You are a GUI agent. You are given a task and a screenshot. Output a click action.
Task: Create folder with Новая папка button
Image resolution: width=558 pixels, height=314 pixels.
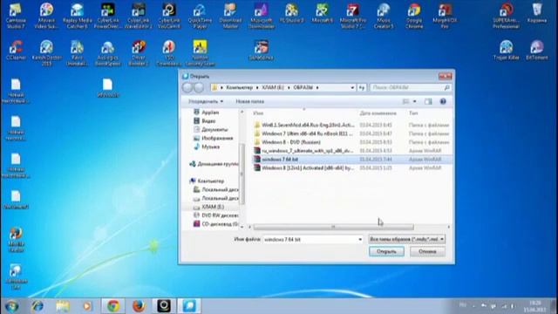pyautogui.click(x=250, y=101)
